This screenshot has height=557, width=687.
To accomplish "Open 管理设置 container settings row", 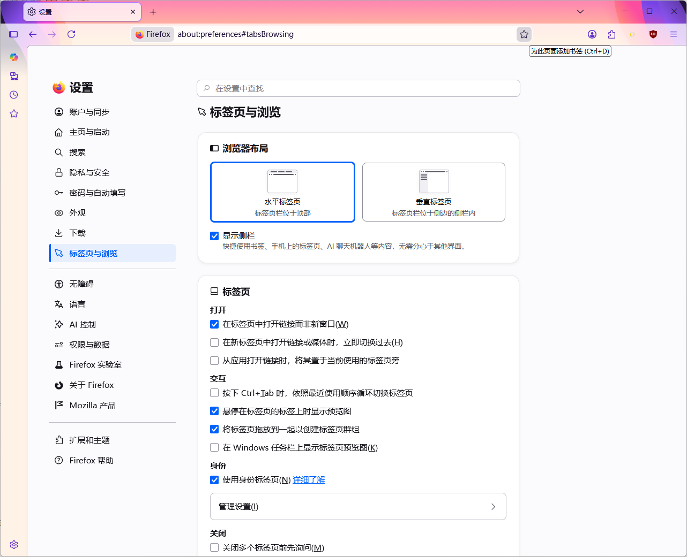I will [x=358, y=506].
